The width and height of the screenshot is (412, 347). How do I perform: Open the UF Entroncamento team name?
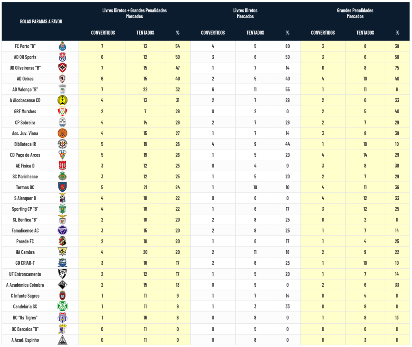coord(25,274)
